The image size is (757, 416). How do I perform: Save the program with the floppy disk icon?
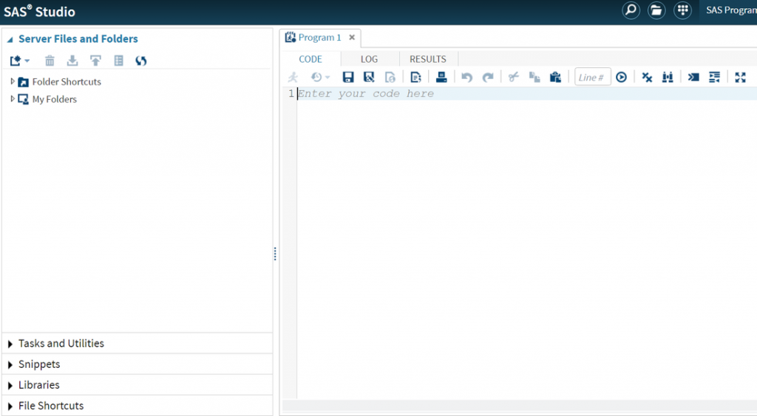point(348,78)
